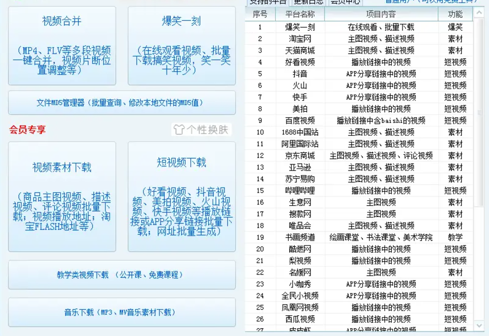Select the 阿里国际站 row
This screenshot has height=336, width=489.
[x=359, y=144]
